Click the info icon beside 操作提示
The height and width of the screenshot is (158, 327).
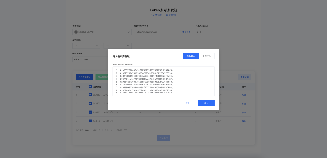click(x=153, y=15)
